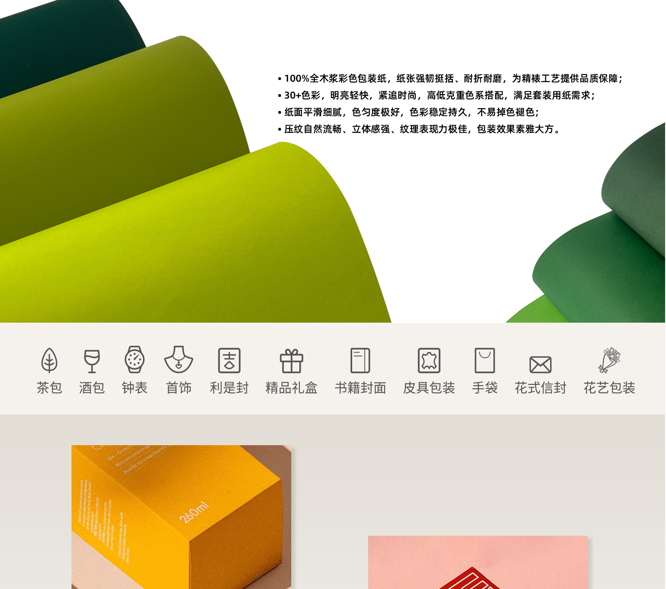The width and height of the screenshot is (666, 589).
Task: Select the 书籍封面 label
Action: pyautogui.click(x=360, y=387)
